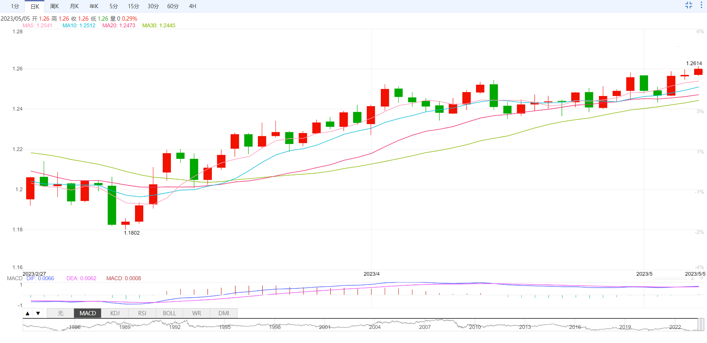The image size is (707, 343).
Task: Enable the KDJ indicator
Action: [x=115, y=313]
